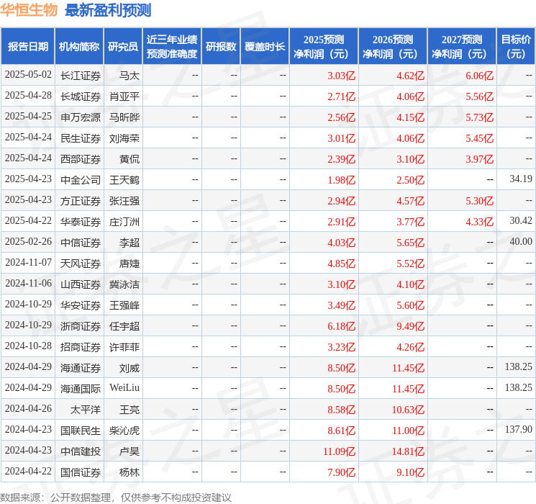Click 中信证券 institution cell
The height and width of the screenshot is (504, 536).
(x=81, y=243)
